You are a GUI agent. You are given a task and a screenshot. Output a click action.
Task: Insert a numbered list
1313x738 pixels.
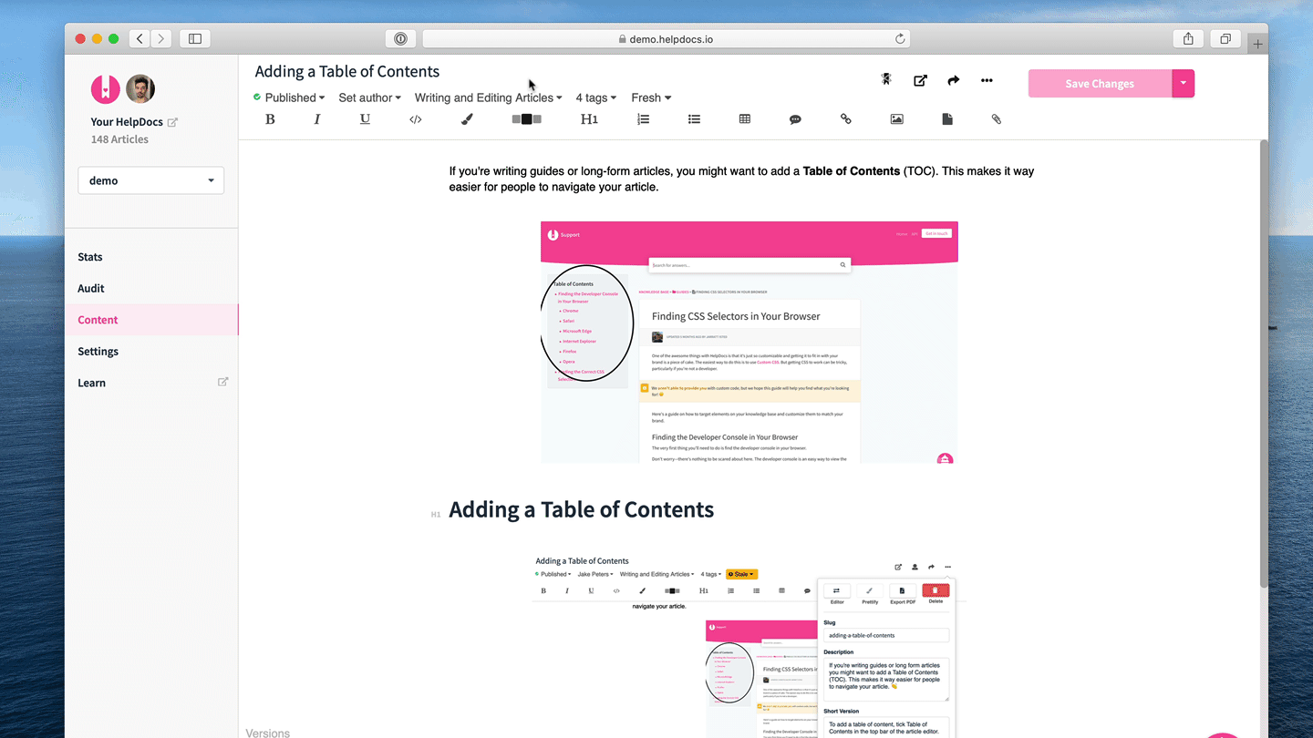pos(643,119)
